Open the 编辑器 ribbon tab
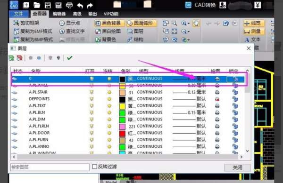 pyautogui.click(x=59, y=14)
